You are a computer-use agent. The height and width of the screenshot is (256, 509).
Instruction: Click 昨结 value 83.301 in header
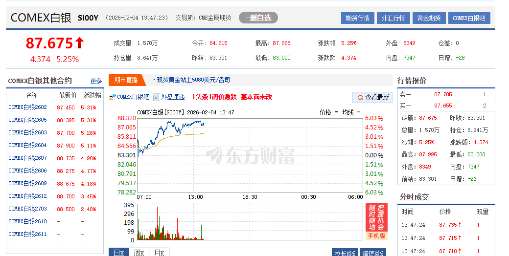point(218,58)
